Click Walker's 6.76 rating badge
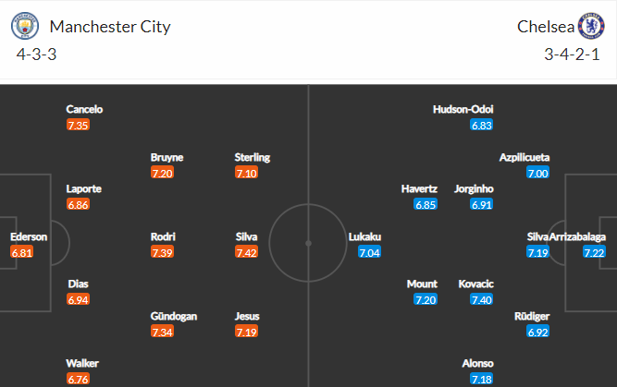The height and width of the screenshot is (387, 617). 78,379
